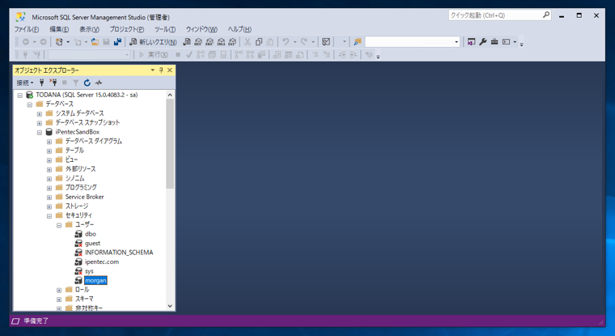615x336 pixels.
Task: Click the find in files icon
Action: pos(358,41)
